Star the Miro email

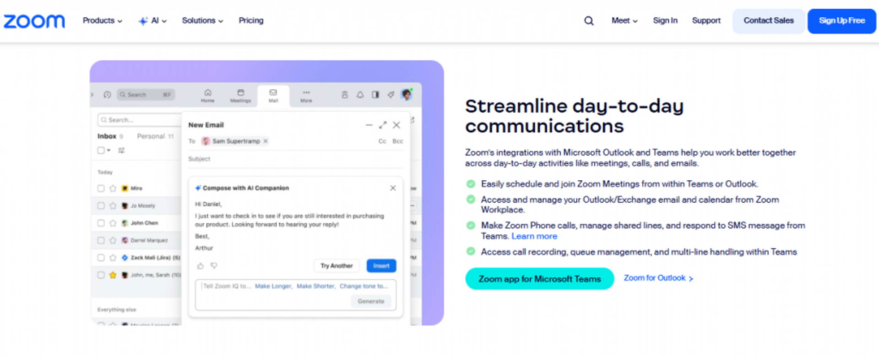[113, 189]
